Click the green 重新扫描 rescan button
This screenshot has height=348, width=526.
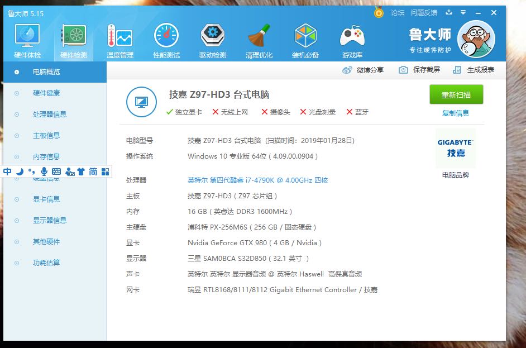[456, 94]
